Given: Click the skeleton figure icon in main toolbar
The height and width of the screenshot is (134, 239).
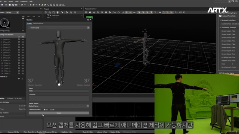Looking at the screenshot, I should pyautogui.click(x=31, y=5).
